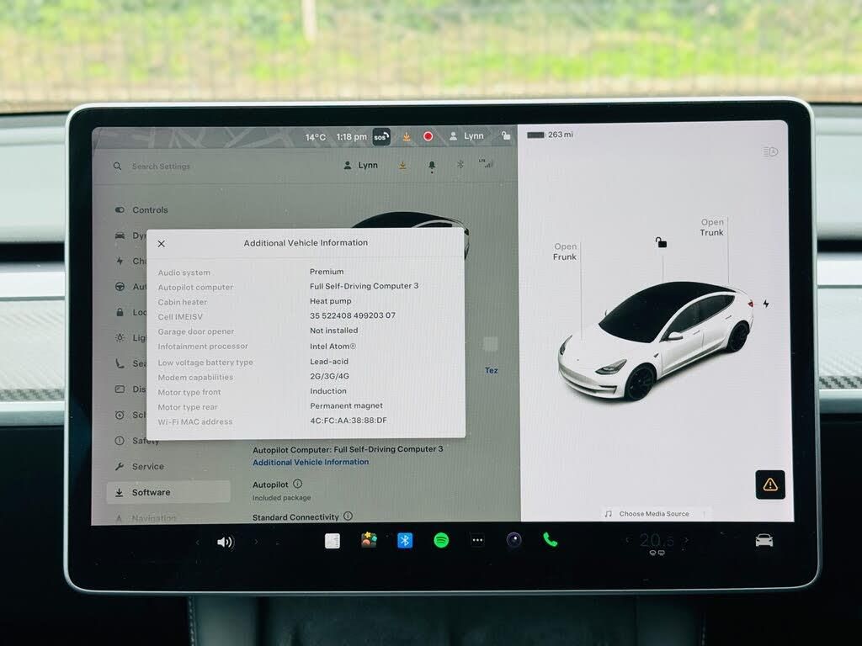Tap the info icon next to Standard Connectivity
Image resolution: width=862 pixels, height=646 pixels.
click(x=348, y=516)
